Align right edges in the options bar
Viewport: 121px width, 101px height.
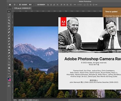point(54,5)
